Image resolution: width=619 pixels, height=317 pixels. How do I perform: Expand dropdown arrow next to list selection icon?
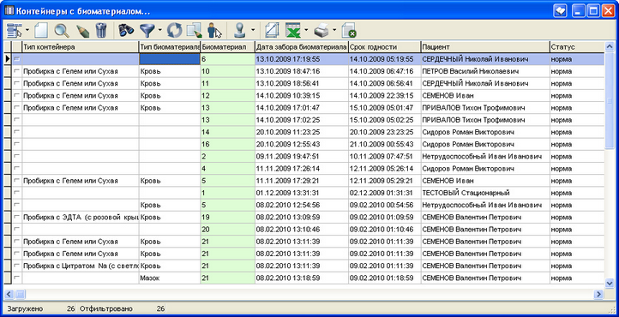[27, 30]
